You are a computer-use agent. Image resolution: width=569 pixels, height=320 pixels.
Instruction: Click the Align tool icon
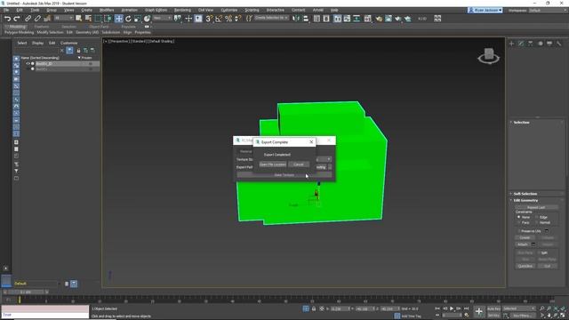(x=306, y=18)
